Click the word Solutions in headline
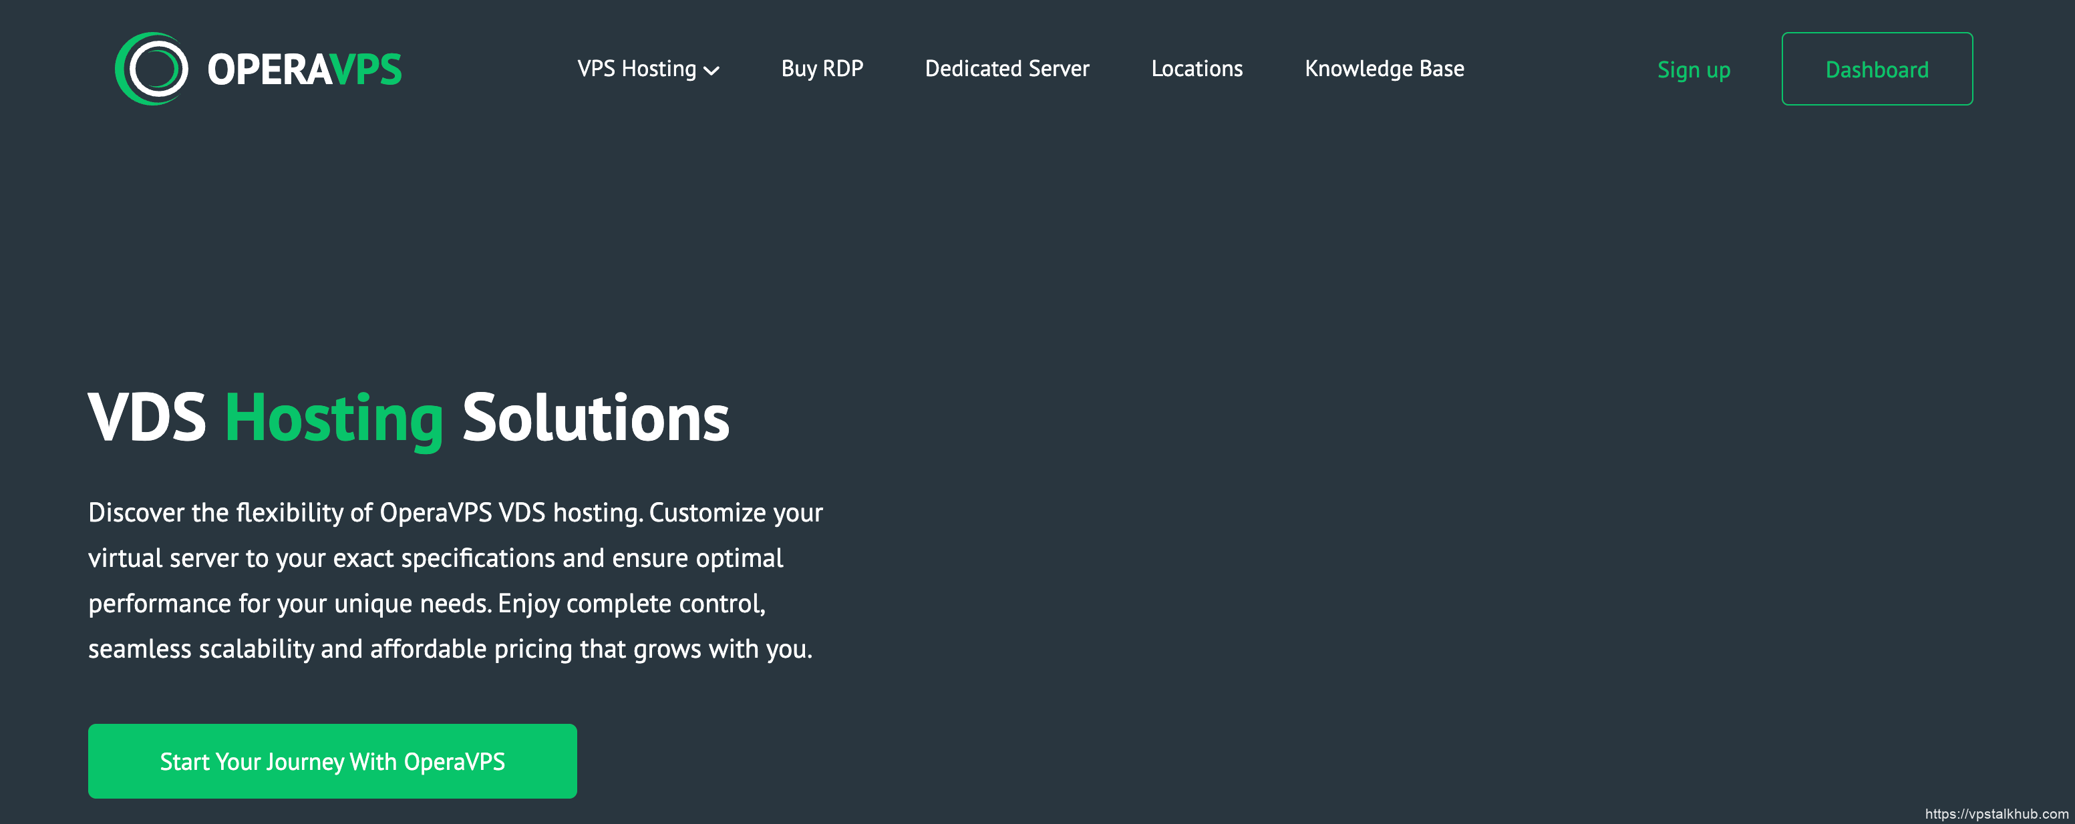This screenshot has height=824, width=2075. click(595, 419)
